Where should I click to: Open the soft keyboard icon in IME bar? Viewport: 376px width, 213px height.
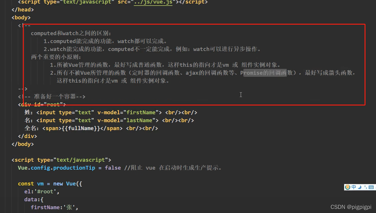[371, 187]
